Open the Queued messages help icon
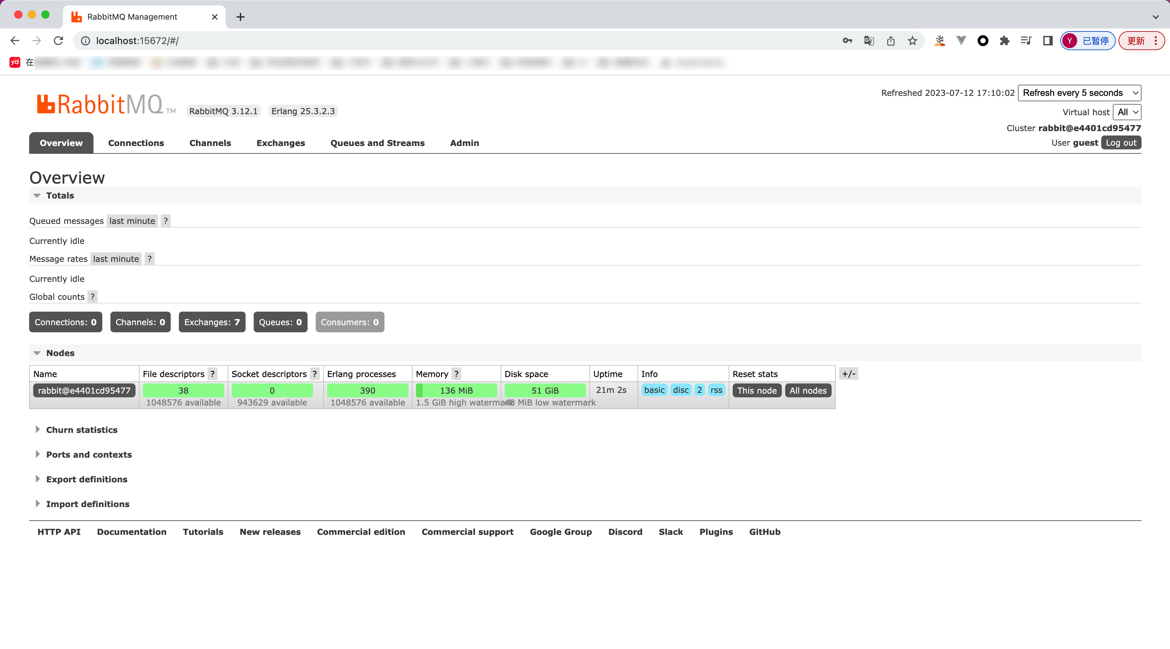The height and width of the screenshot is (649, 1170). 165,221
